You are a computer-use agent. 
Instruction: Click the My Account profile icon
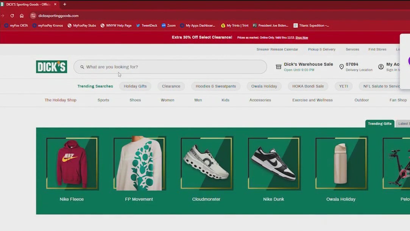pyautogui.click(x=381, y=67)
